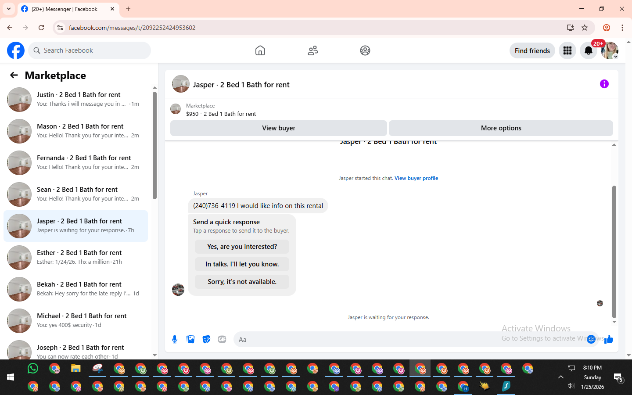This screenshot has width=632, height=395.
Task: Select the Messenger | Facebook tab
Action: (68, 9)
